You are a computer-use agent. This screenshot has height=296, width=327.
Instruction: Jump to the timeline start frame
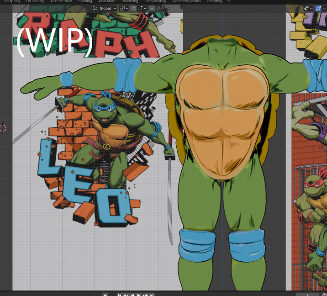(x=119, y=295)
